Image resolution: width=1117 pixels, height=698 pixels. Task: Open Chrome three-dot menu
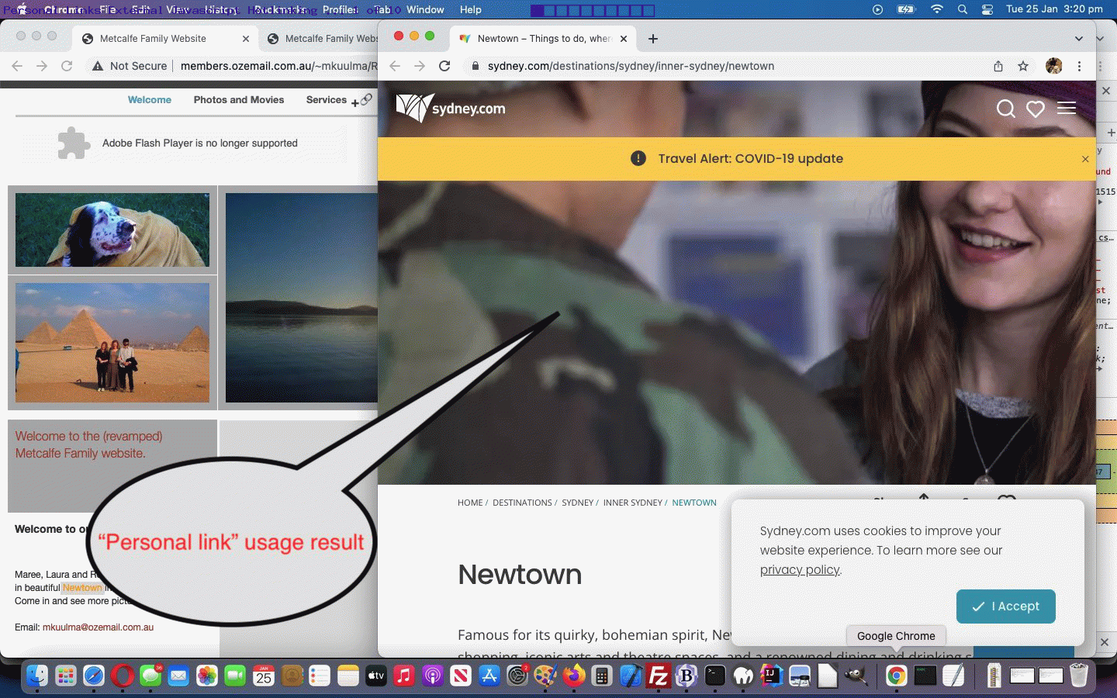pos(1079,66)
